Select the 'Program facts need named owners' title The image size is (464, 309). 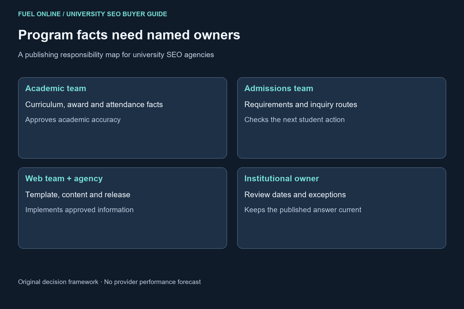[x=129, y=35]
